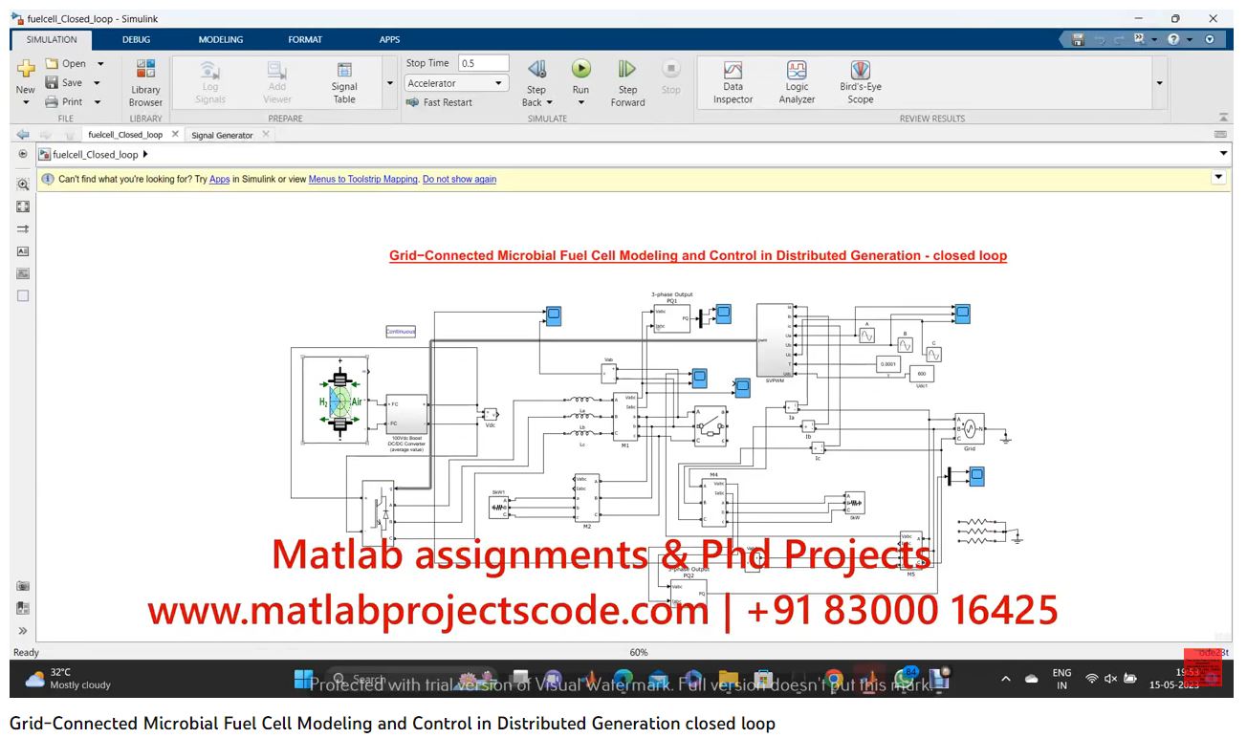The width and height of the screenshot is (1247, 738).
Task: Launch the Logic Analyzer
Action: click(x=797, y=82)
